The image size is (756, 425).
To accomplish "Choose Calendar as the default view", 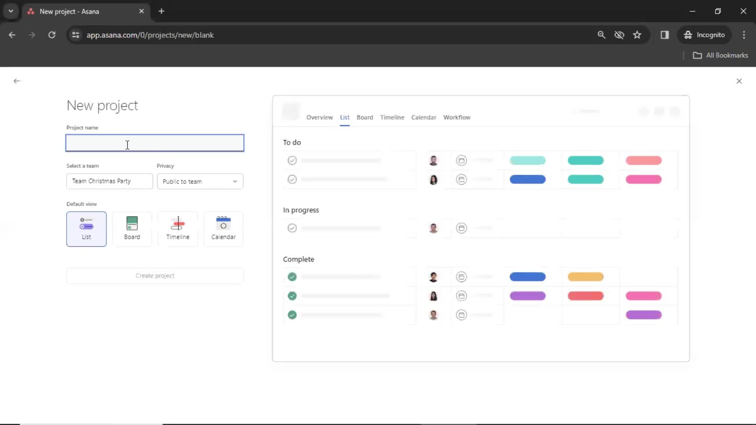I will point(223,229).
